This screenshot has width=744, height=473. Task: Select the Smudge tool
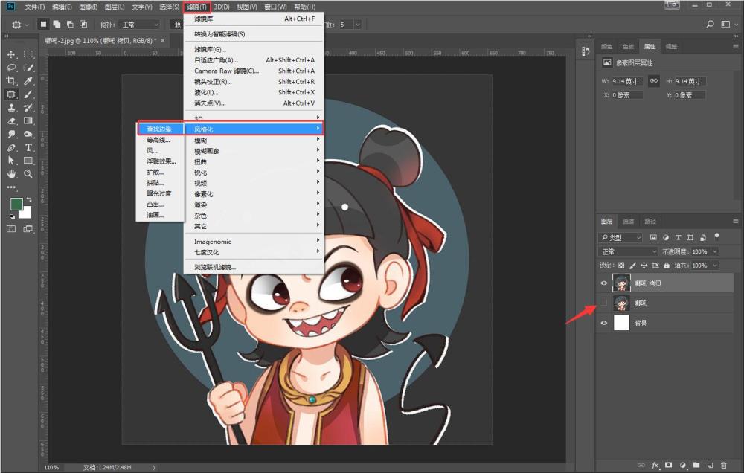point(11,135)
